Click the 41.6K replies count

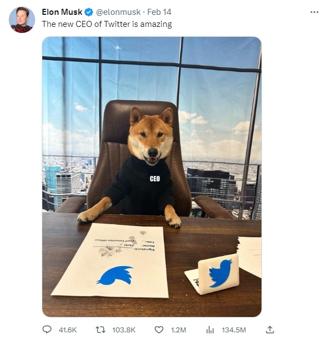coord(68,330)
